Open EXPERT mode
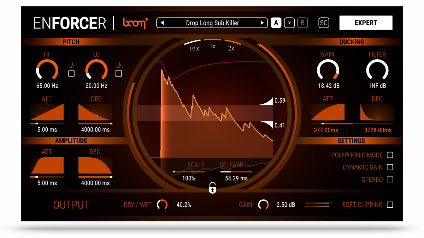The width and height of the screenshot is (424, 238). 366,23
